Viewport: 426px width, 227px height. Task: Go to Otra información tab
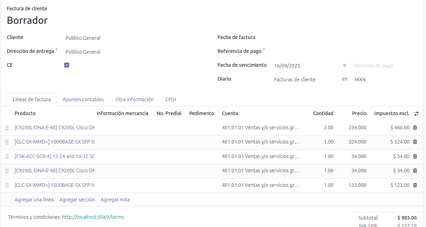pos(134,99)
